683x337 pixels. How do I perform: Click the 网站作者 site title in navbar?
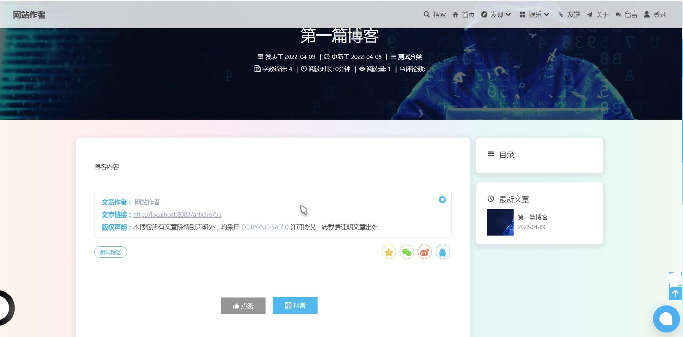29,15
